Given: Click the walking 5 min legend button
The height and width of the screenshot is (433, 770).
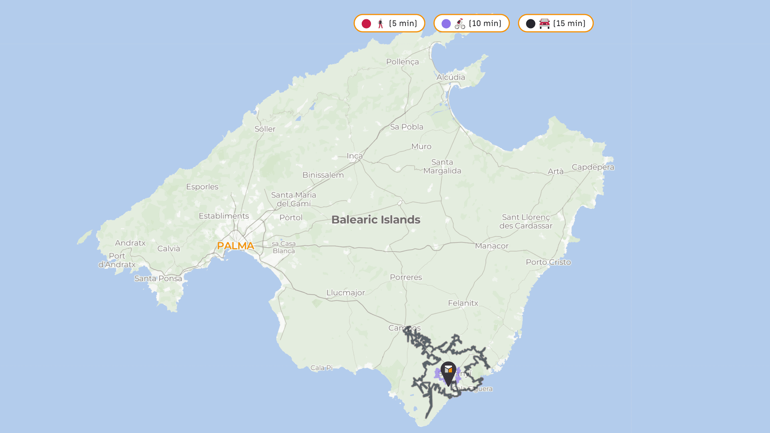Looking at the screenshot, I should [x=389, y=23].
